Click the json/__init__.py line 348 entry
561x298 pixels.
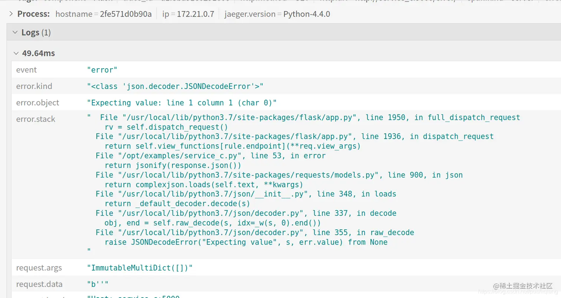pos(246,194)
